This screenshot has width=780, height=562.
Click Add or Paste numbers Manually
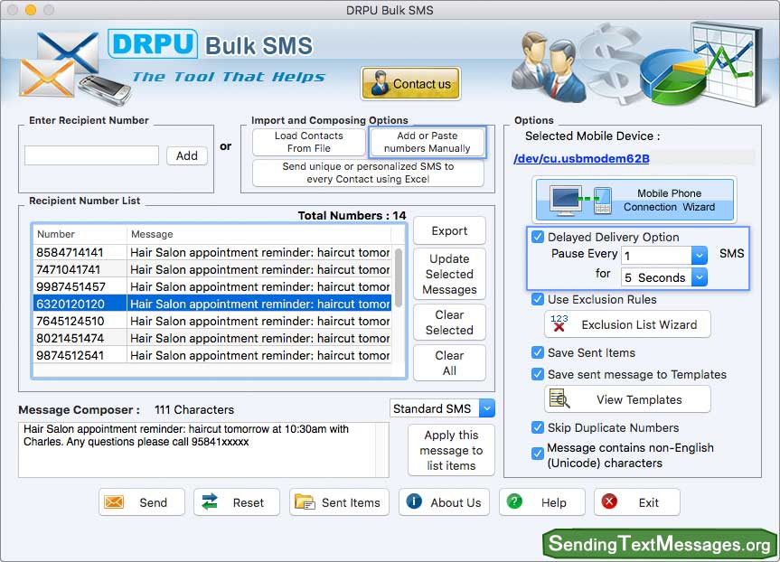[427, 142]
